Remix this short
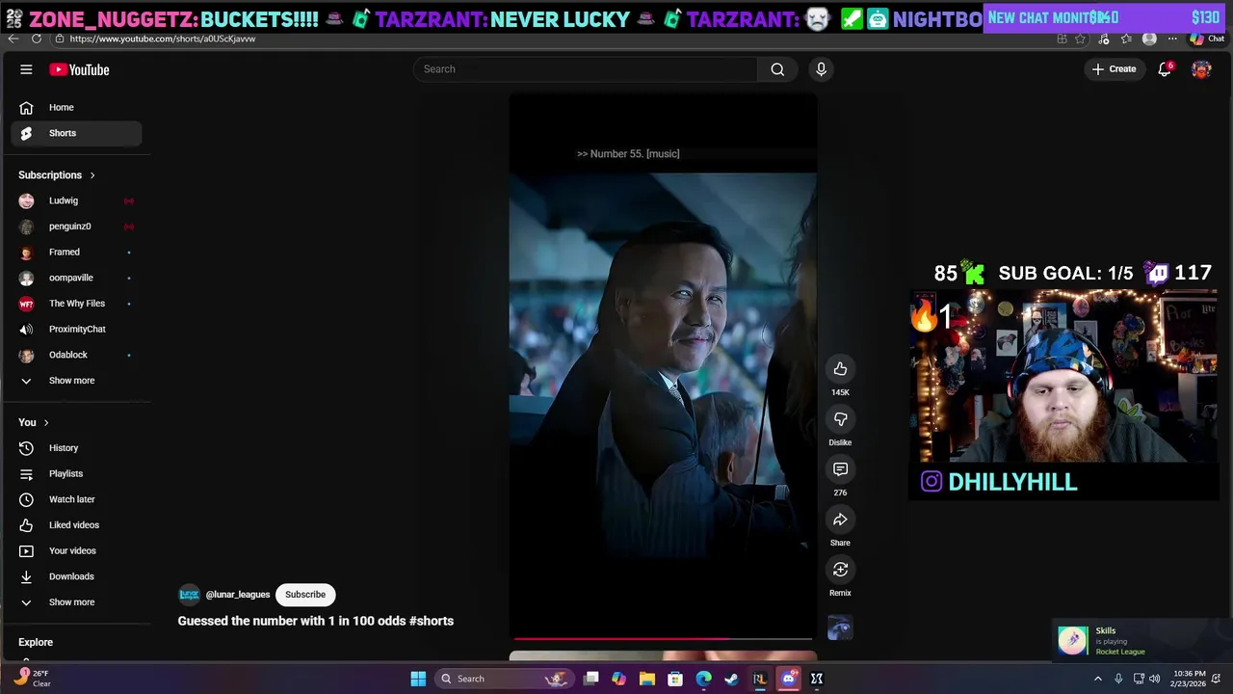 tap(840, 570)
